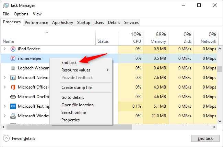Click the Microsoft Windows search indexer icon
Viewport: 223px width, 147px height.
tap(13, 116)
